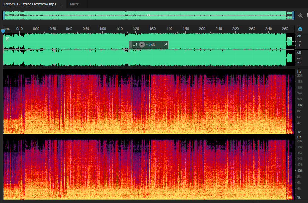Click the lower spectrogram 16k frequency label
Viewport: 308px width, 203px height.
300,153
